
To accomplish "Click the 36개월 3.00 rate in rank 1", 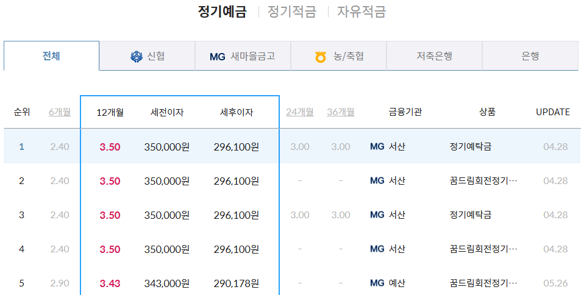I will click(341, 146).
